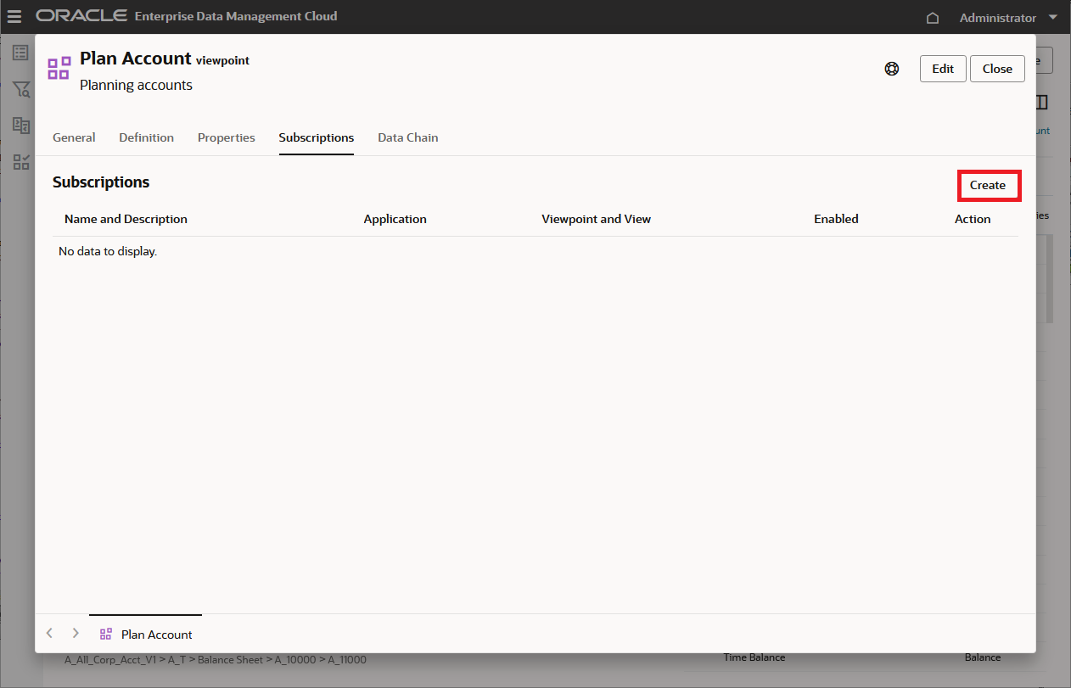
Task: Go to previous tab with left chevron
Action: click(x=50, y=634)
